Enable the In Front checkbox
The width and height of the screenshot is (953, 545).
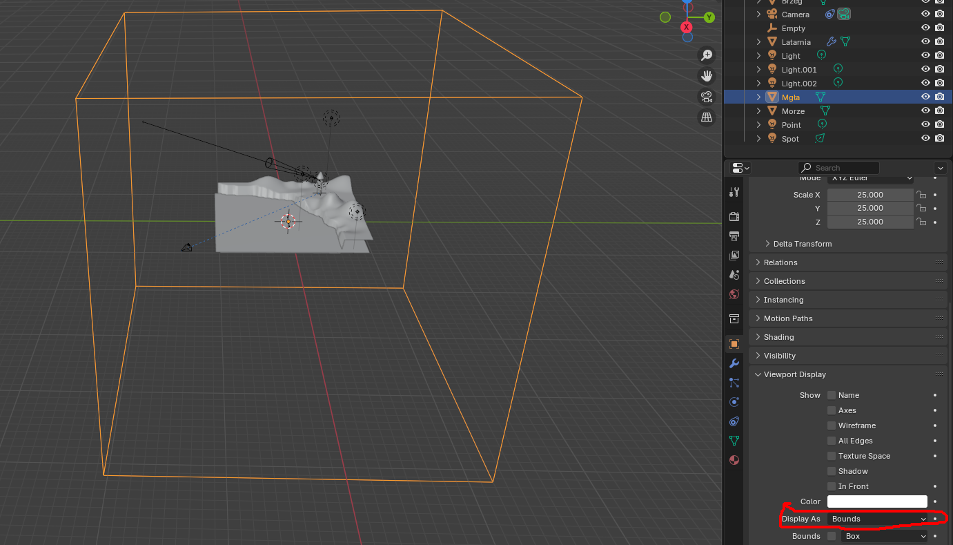click(832, 486)
